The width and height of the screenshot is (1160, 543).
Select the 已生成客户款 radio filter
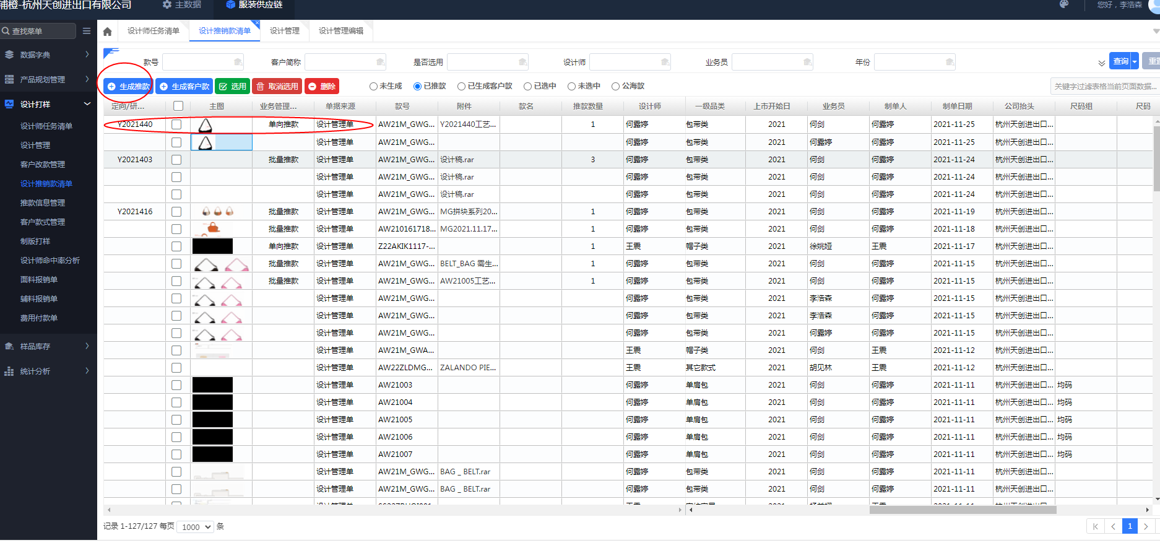(x=461, y=86)
